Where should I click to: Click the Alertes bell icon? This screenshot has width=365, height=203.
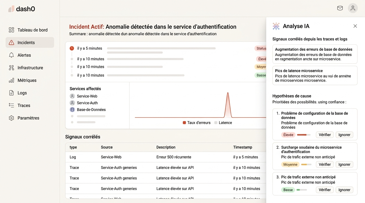click(11, 55)
